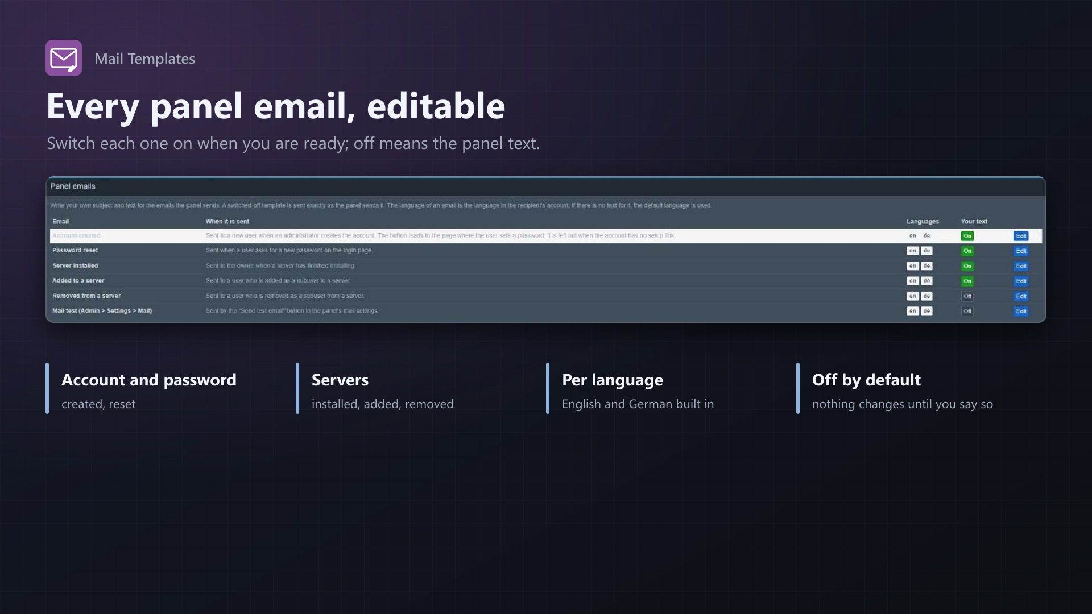Select the de badge in Mail test row
Screen dimensions: 1092x614
point(926,311)
